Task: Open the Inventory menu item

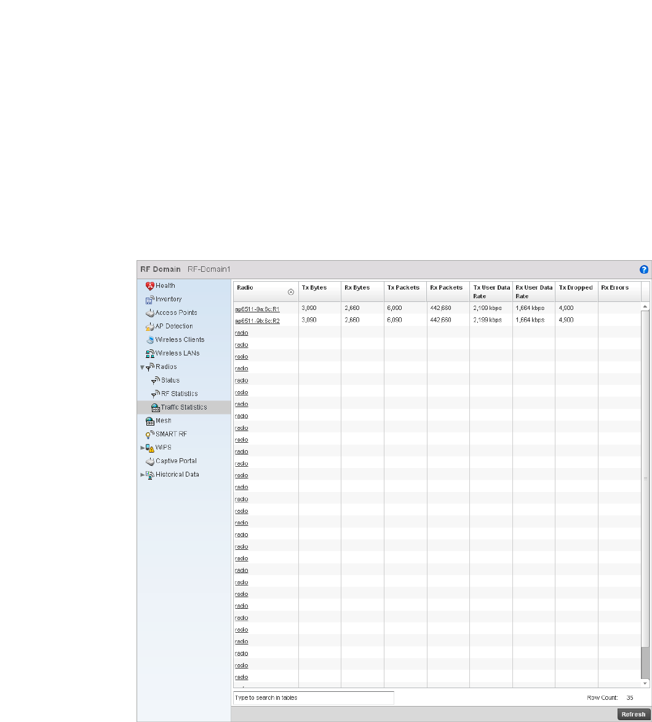Action: pyautogui.click(x=169, y=299)
